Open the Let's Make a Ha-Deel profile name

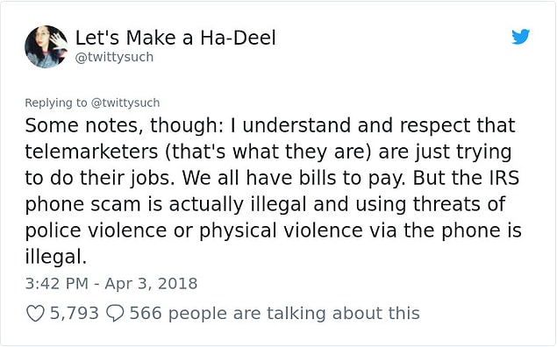point(175,38)
